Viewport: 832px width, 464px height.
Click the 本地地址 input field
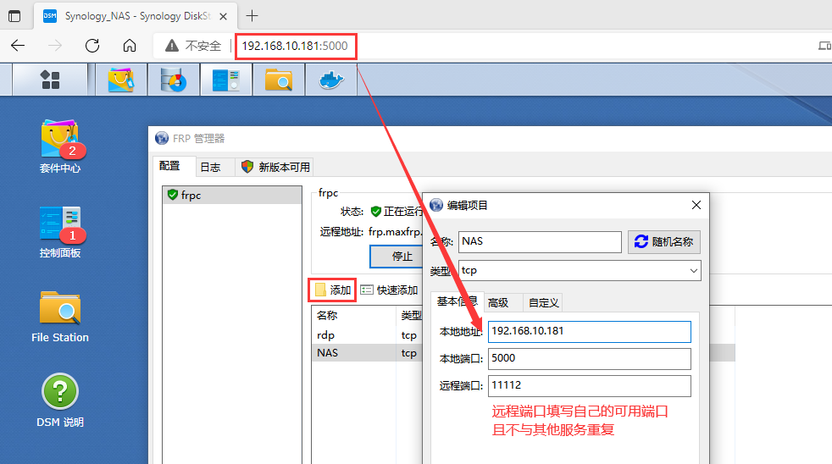(x=590, y=331)
